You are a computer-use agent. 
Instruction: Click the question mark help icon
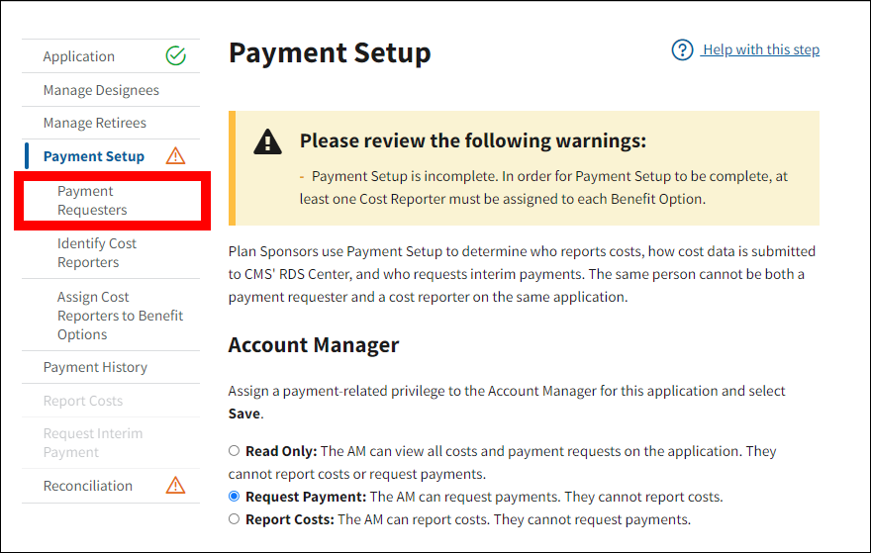[682, 50]
